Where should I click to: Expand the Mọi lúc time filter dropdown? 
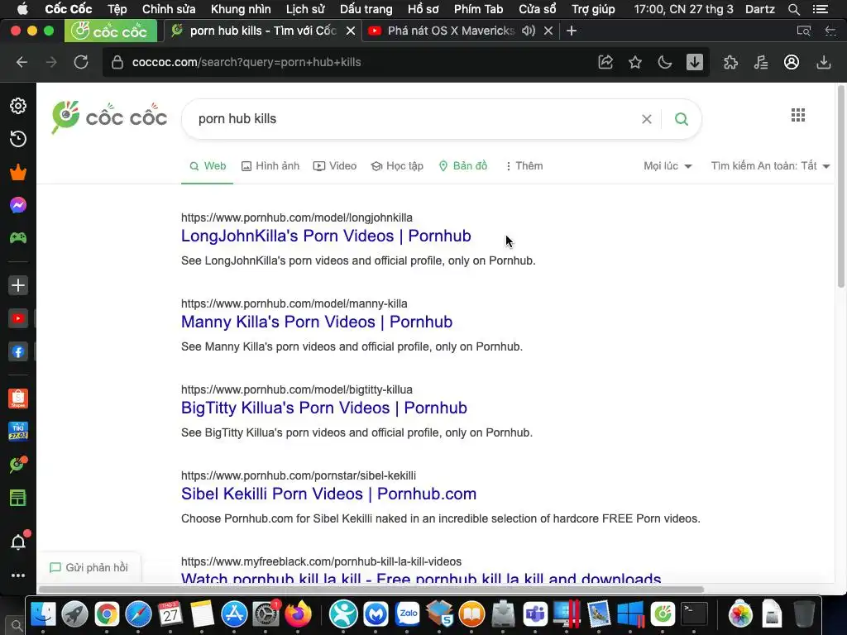668,165
